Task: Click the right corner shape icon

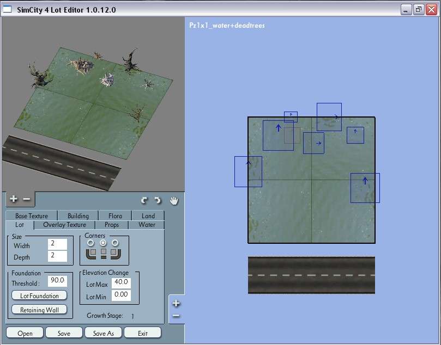Action: [x=116, y=254]
